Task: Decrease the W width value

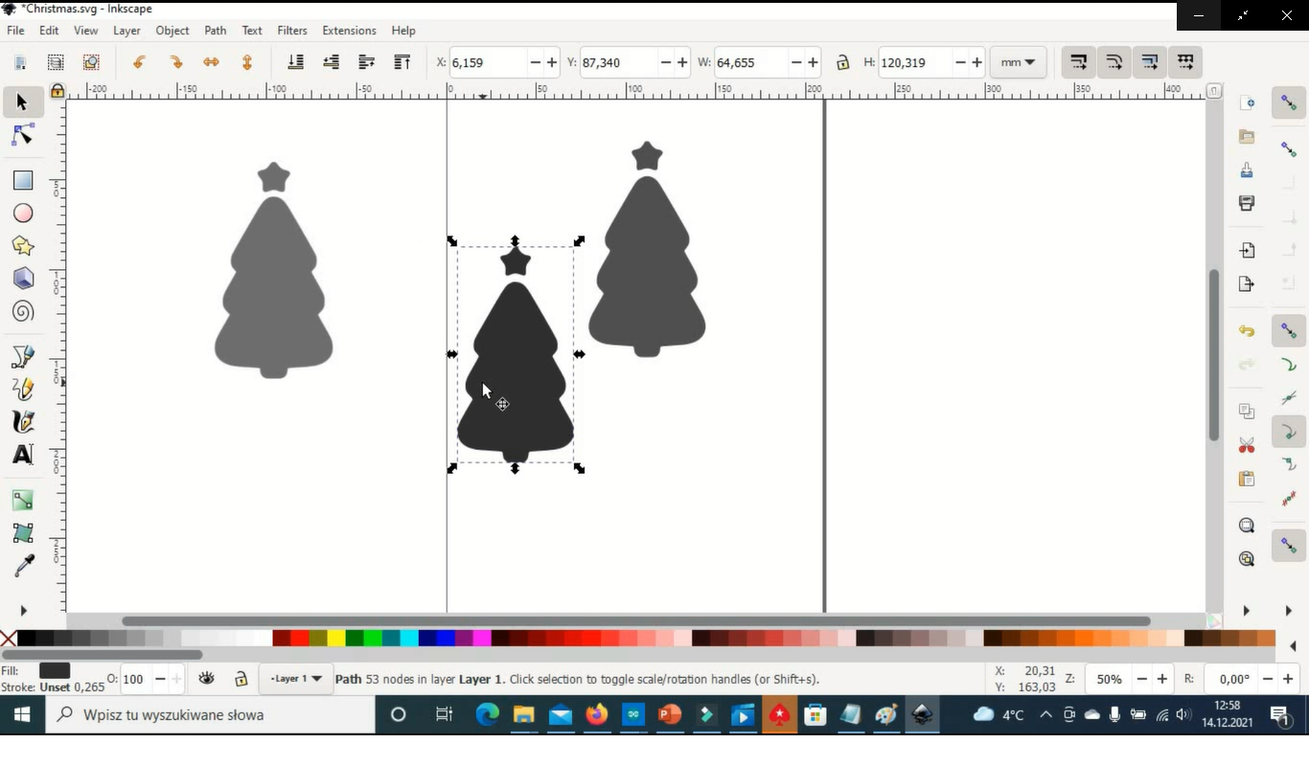Action: pos(795,62)
